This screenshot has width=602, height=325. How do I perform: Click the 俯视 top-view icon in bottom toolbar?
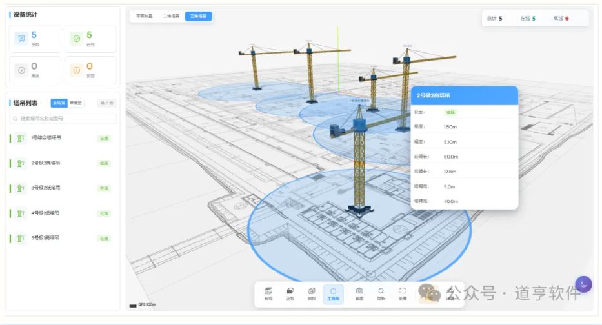coord(268,291)
